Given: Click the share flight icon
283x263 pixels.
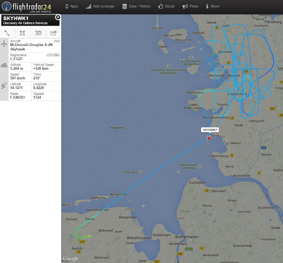Looking at the screenshot, I should click(x=53, y=33).
